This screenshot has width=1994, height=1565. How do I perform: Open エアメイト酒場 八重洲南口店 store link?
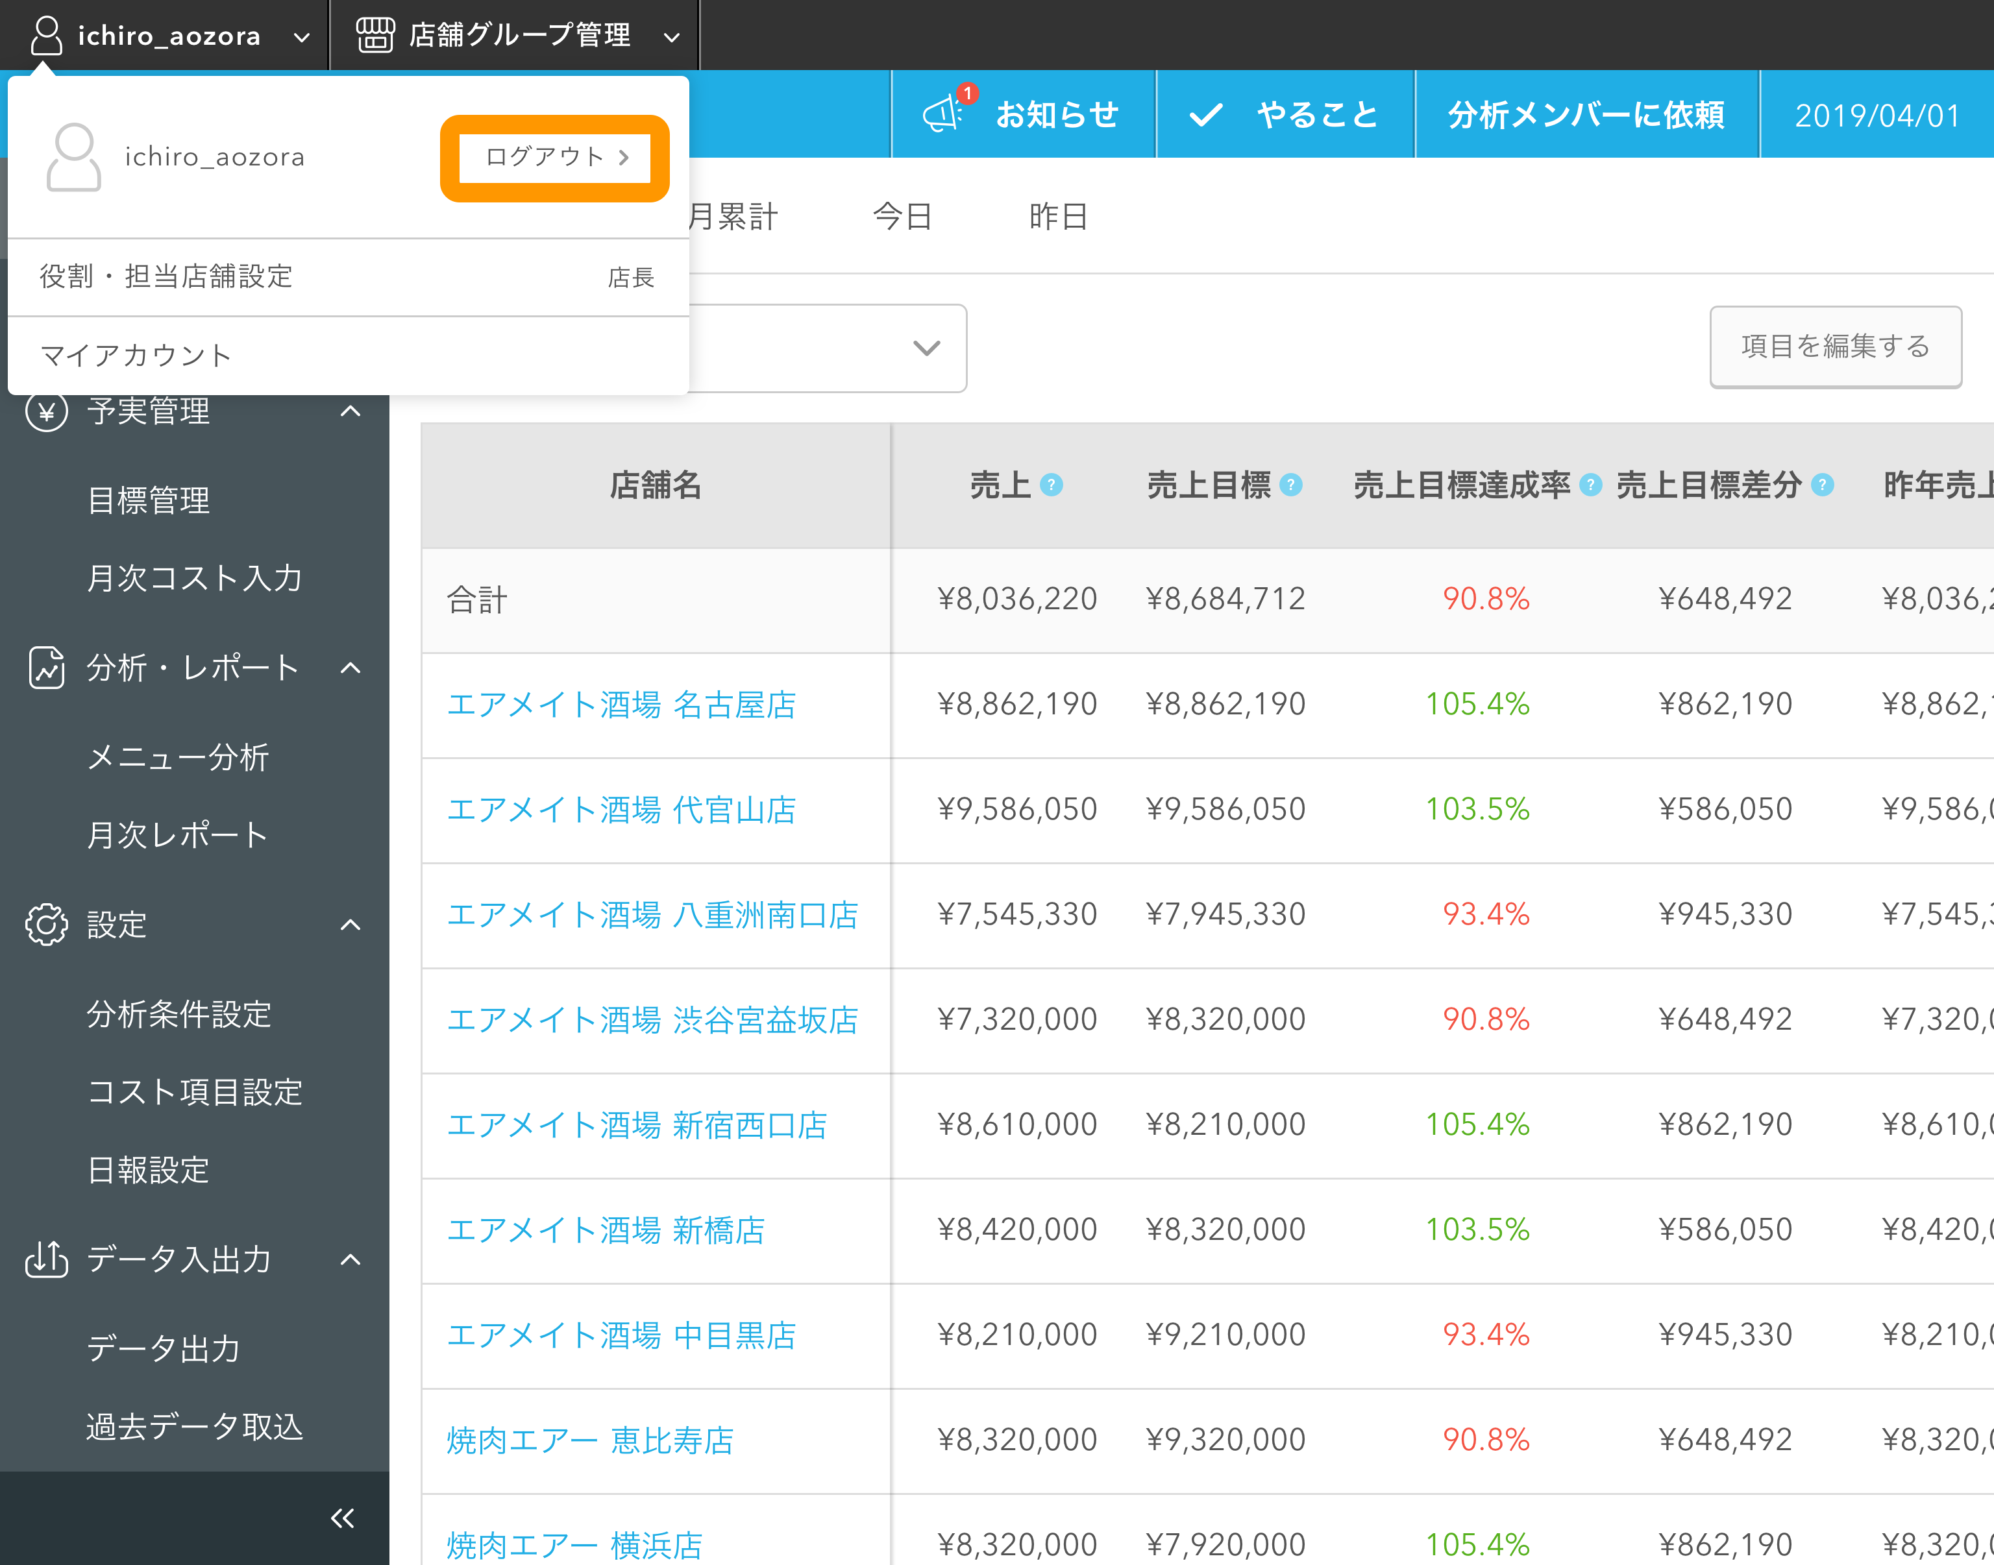tap(652, 914)
